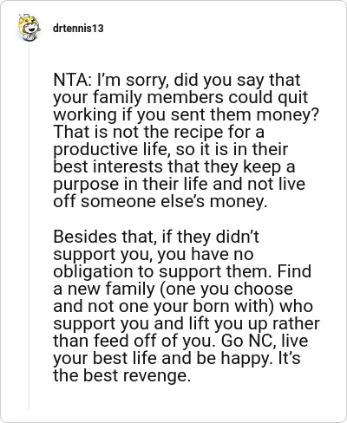
Task: Click the 'NTA' verdict at comment start
Action: [x=70, y=80]
